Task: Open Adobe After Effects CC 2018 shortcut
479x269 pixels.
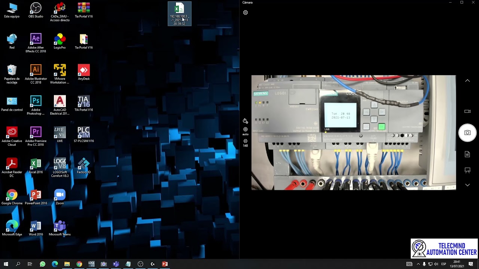Action: tap(36, 43)
